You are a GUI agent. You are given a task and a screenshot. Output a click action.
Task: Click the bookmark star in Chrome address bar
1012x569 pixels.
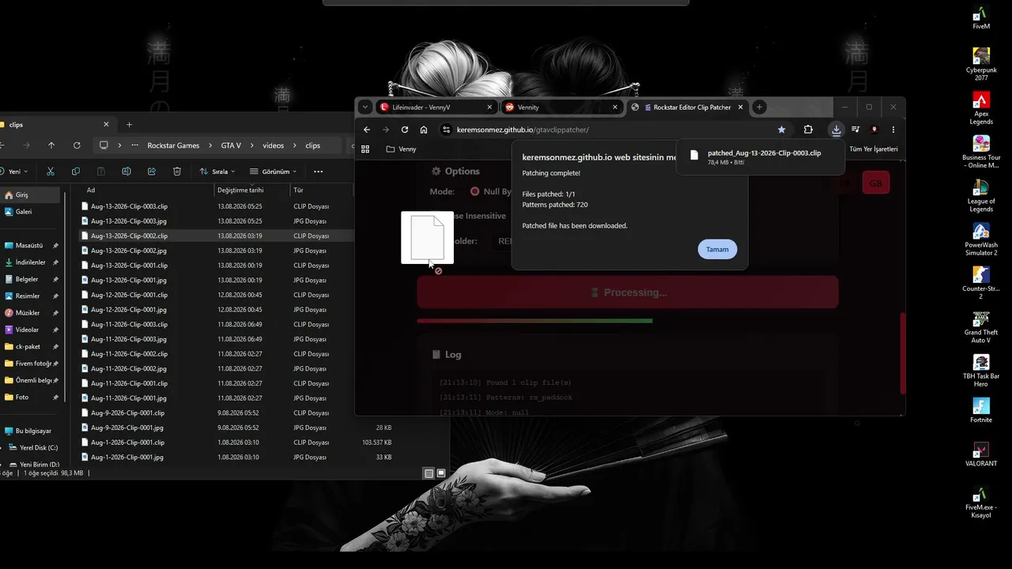(782, 130)
